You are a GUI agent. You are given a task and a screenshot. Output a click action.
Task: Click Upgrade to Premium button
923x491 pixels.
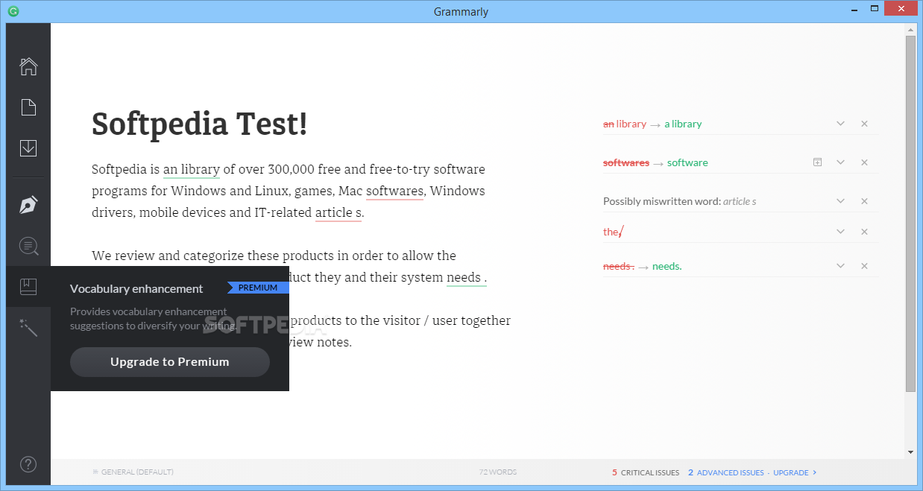[x=170, y=362]
